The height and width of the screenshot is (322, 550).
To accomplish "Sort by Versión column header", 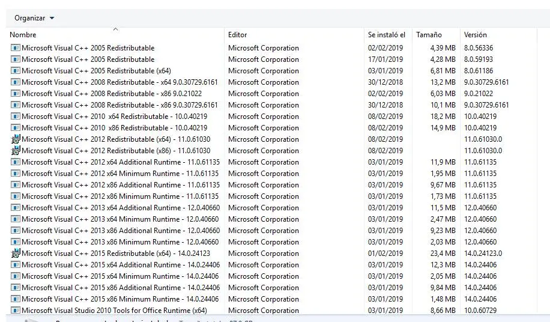I will (475, 35).
